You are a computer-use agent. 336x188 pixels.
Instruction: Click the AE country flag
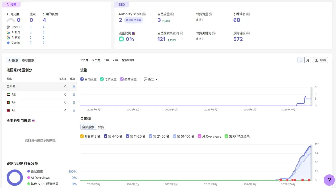pyautogui.click(x=8, y=94)
